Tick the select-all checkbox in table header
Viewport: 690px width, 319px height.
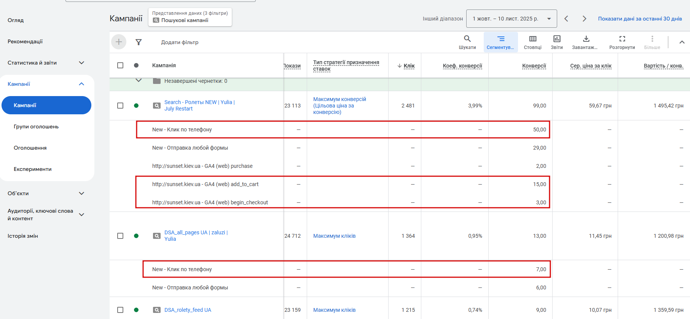coord(120,65)
